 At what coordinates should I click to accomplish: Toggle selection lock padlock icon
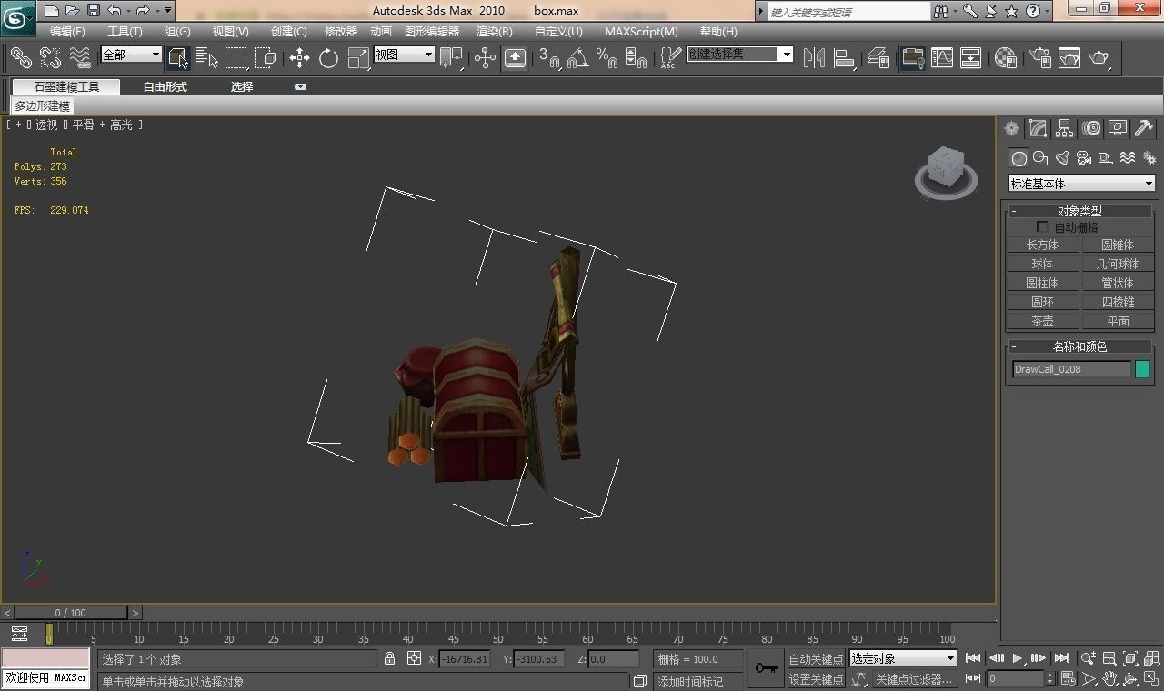[390, 658]
